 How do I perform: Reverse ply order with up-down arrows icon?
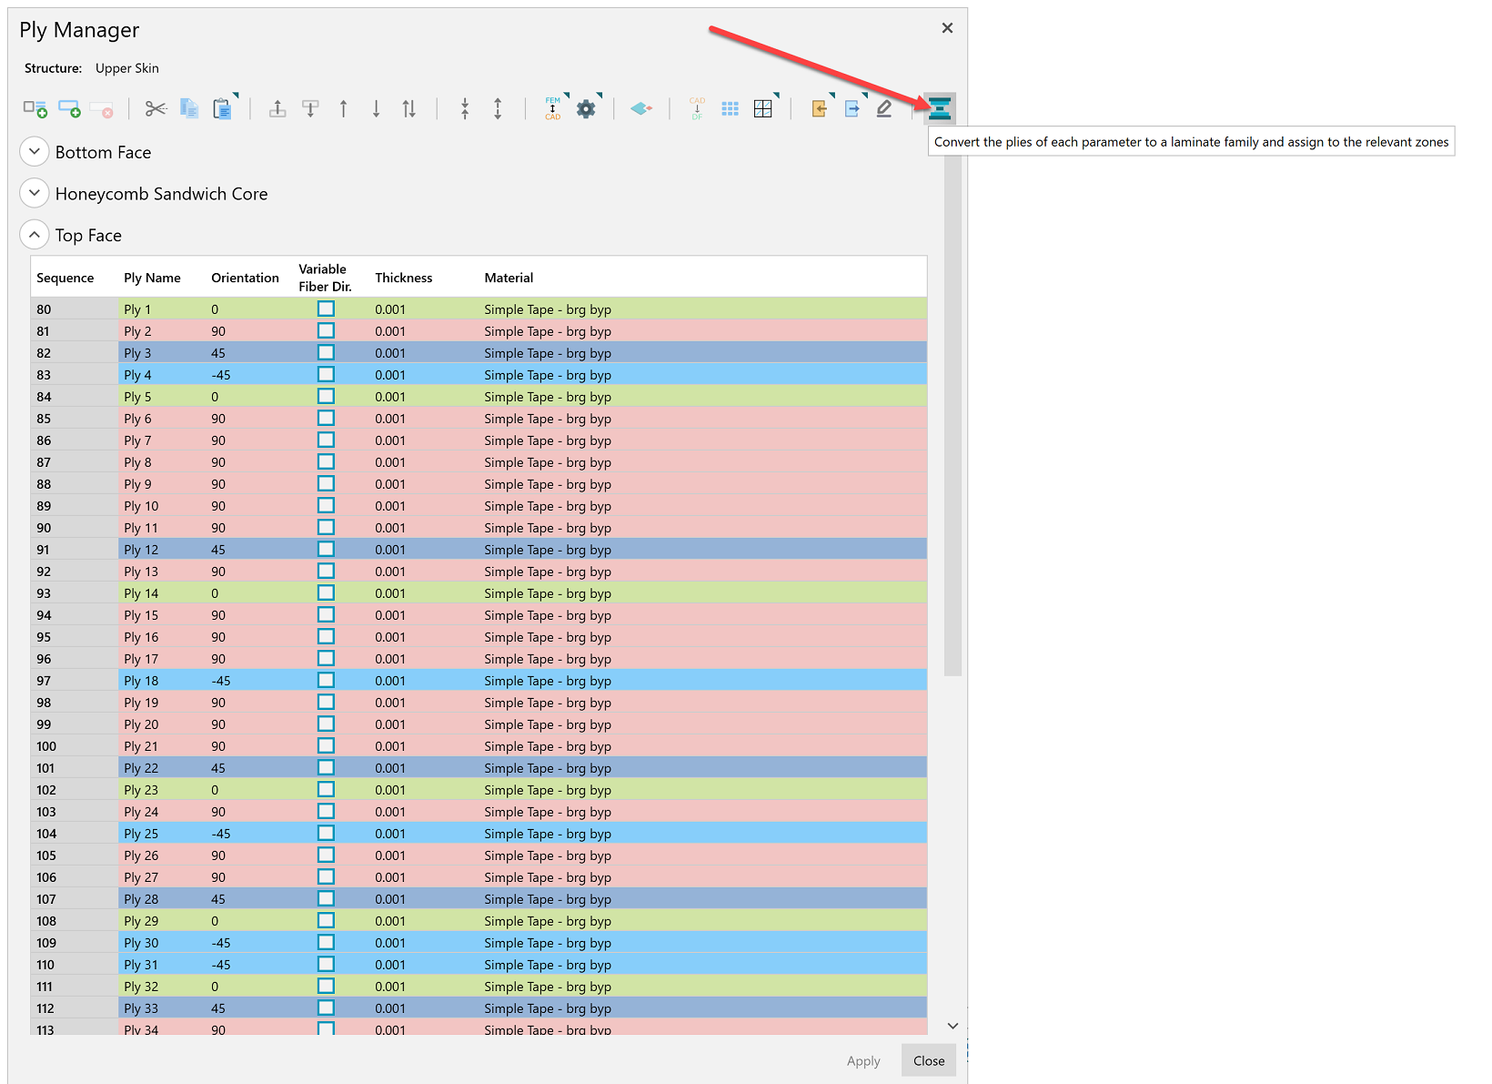click(409, 109)
